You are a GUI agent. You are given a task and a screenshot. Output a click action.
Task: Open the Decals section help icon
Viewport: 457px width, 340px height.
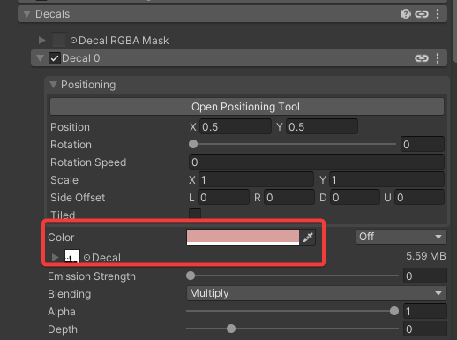(x=406, y=14)
